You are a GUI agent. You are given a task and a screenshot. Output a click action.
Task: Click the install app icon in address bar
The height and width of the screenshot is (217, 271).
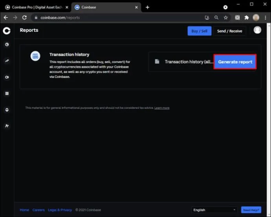[x=207, y=17]
